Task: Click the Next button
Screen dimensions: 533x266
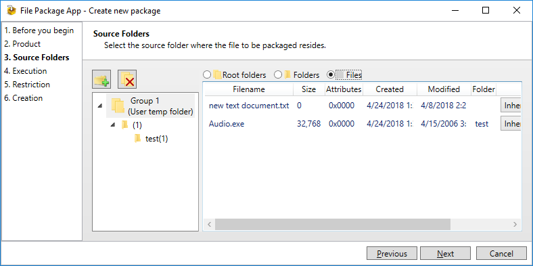Action: click(x=445, y=254)
